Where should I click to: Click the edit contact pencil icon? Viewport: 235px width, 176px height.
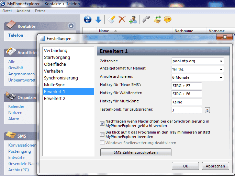tap(112, 20)
